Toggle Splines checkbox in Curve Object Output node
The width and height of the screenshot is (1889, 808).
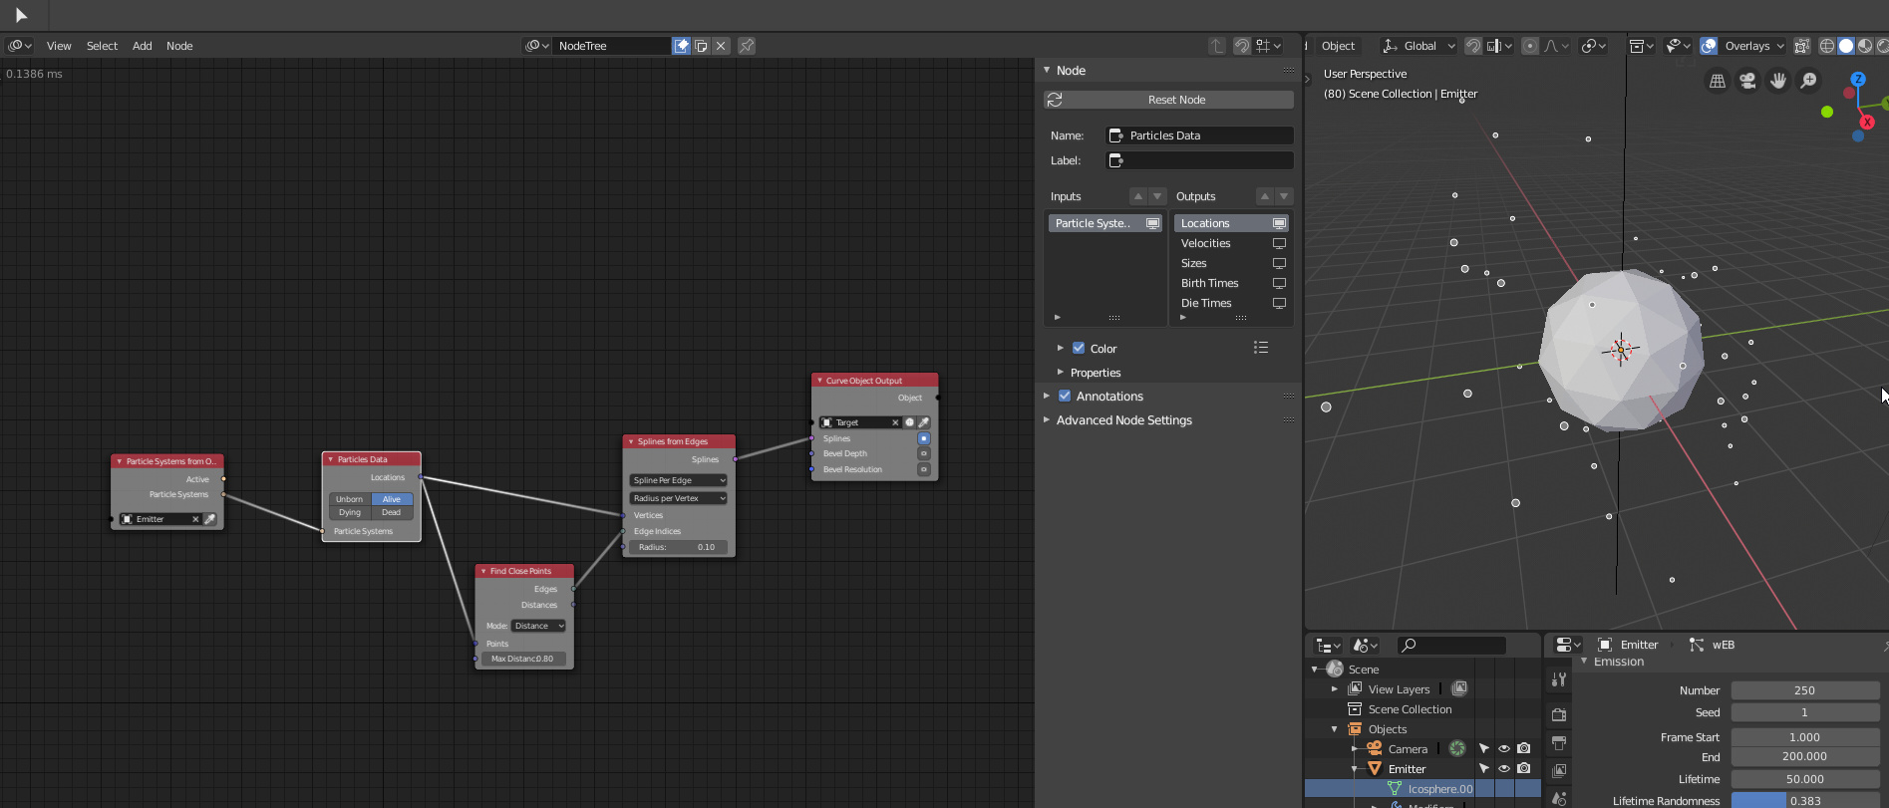click(x=924, y=438)
